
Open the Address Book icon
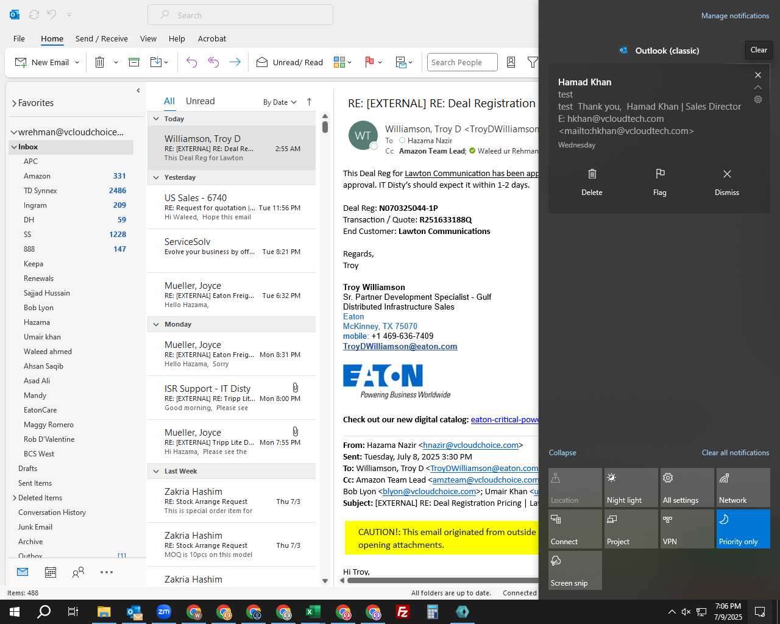point(511,62)
